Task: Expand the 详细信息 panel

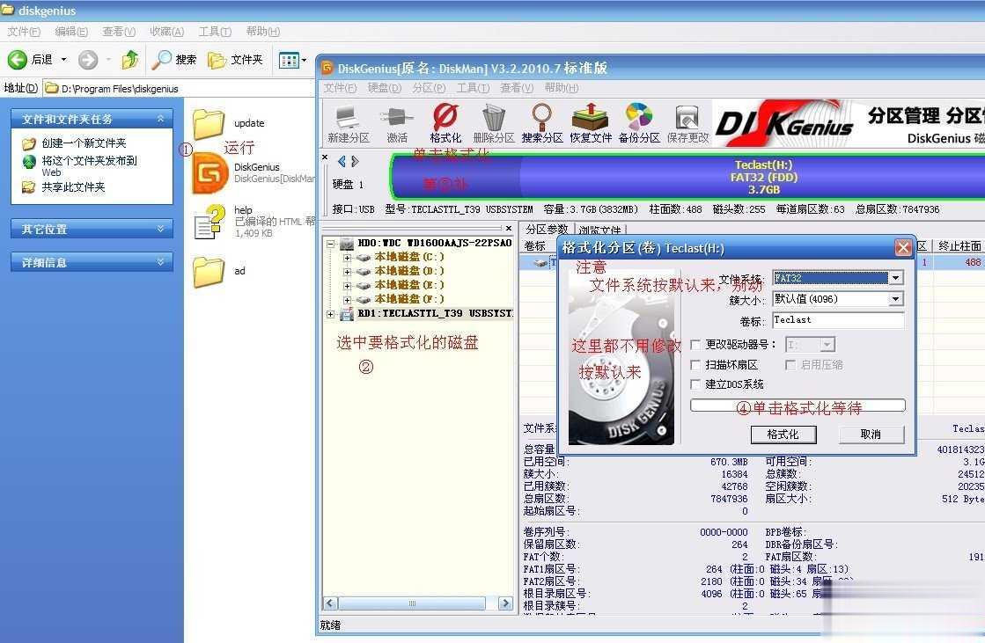Action: tap(161, 262)
